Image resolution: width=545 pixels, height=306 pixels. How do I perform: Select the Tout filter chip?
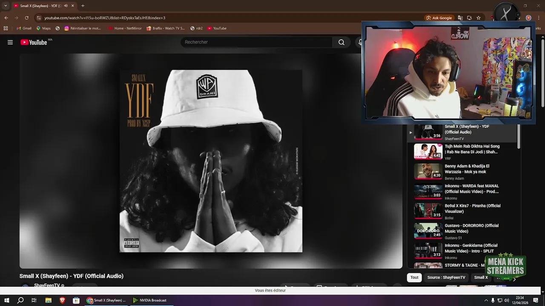414,278
